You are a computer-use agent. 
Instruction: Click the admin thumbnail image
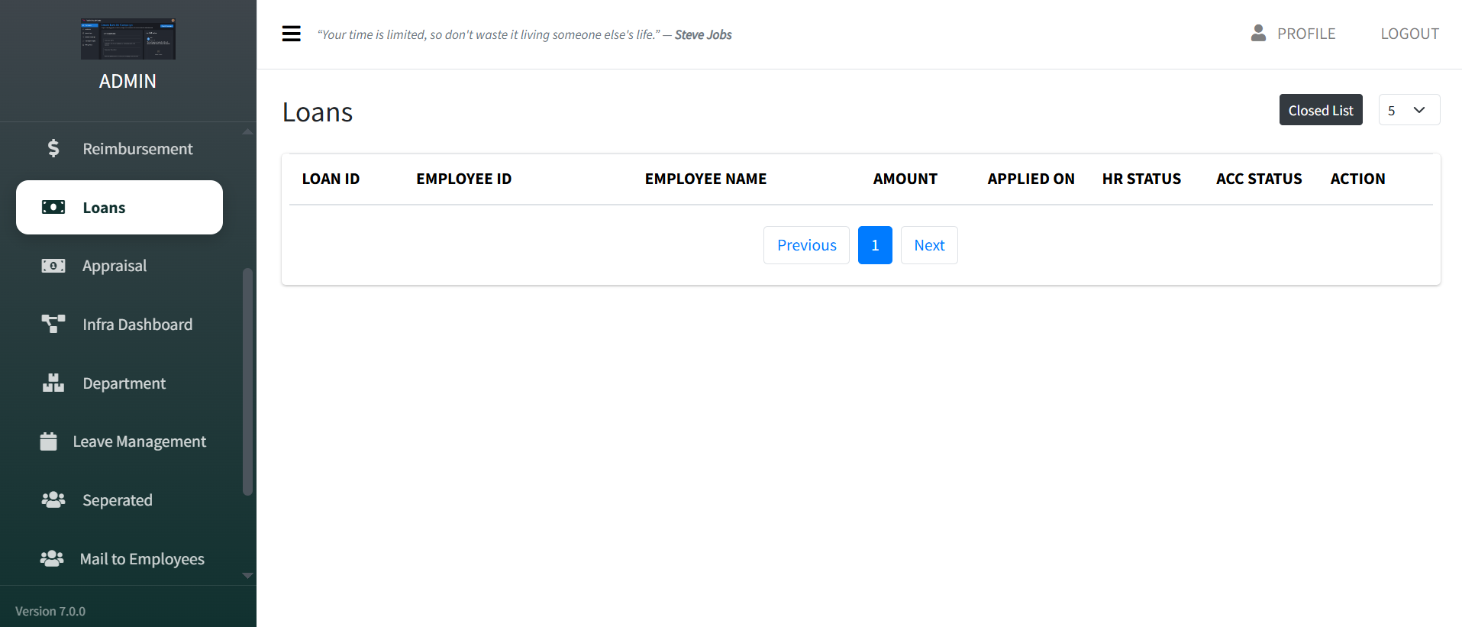128,39
